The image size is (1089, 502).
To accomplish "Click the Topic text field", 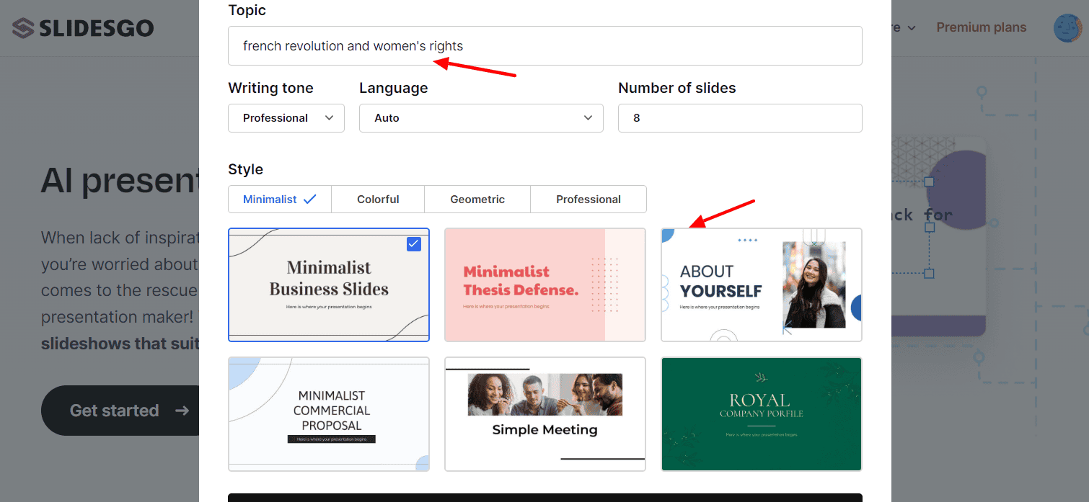I will point(544,46).
